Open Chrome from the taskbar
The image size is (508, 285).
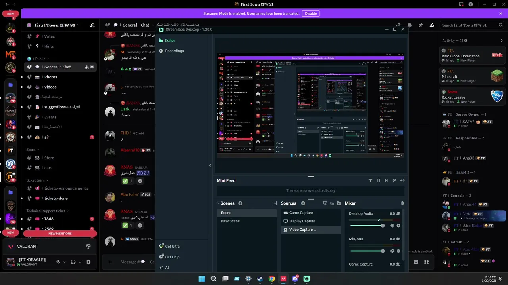coord(271,279)
